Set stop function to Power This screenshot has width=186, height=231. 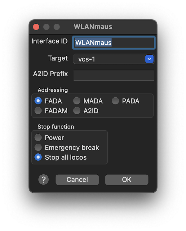pos(38,138)
